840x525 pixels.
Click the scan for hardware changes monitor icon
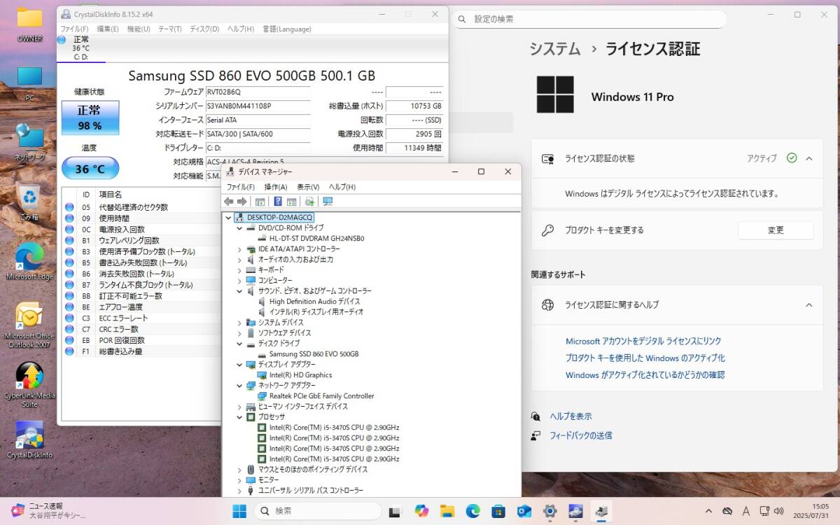click(328, 202)
